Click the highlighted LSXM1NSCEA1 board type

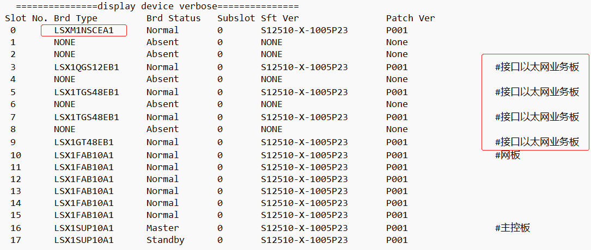click(84, 30)
